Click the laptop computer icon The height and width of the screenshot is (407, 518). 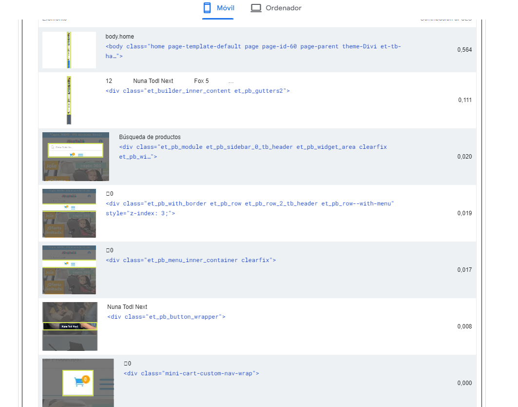pyautogui.click(x=256, y=8)
